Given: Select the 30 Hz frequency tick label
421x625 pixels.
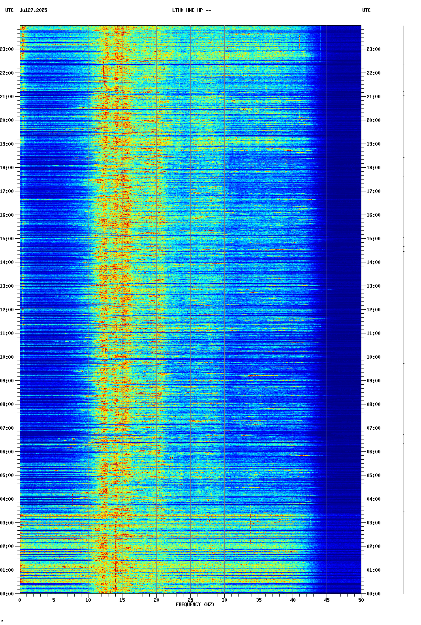Looking at the screenshot, I should click(224, 600).
